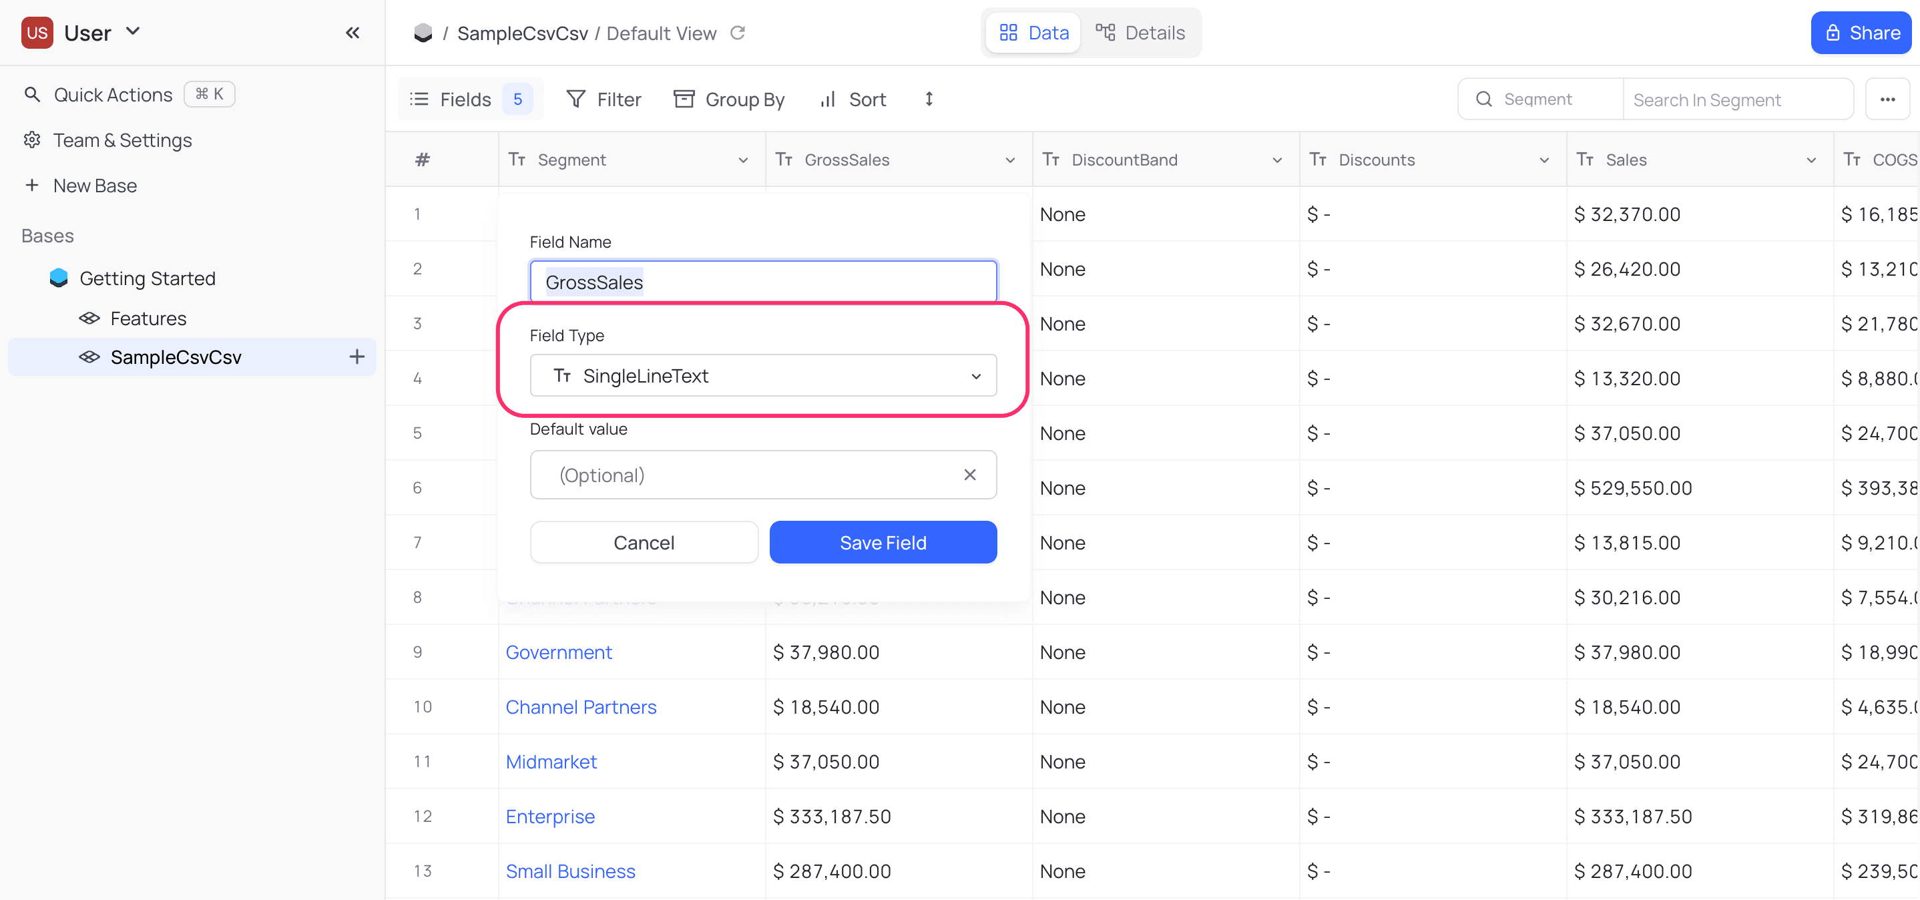Click the reload icon next to Default View
Image resolution: width=1920 pixels, height=900 pixels.
tap(737, 33)
